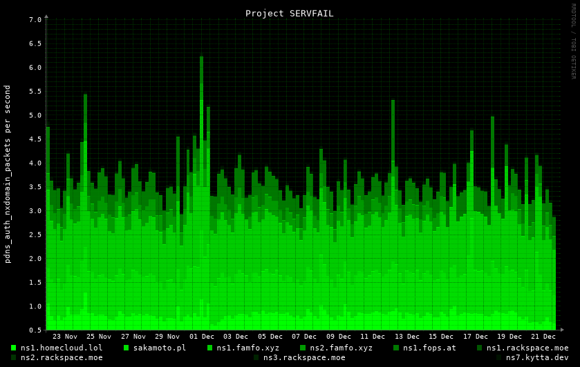Click the sakamoto.pl legend color box
Image resolution: width=580 pixels, height=367 pixels.
[127, 348]
